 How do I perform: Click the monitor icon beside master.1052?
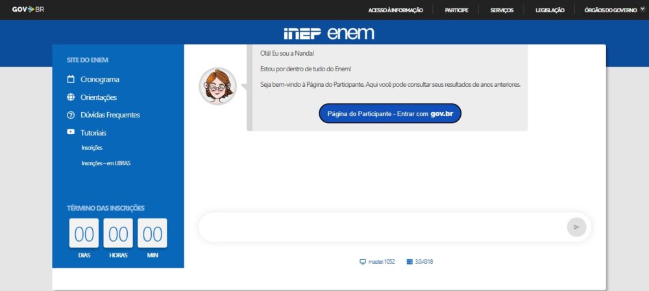[x=363, y=262]
